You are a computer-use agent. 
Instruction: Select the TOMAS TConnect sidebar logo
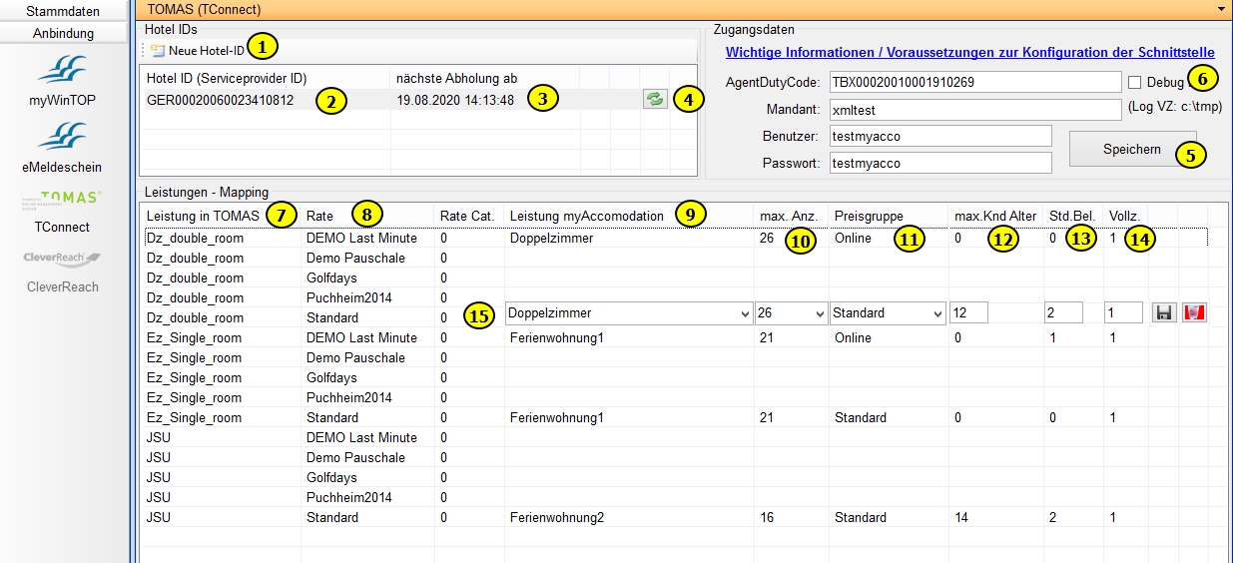[x=63, y=201]
